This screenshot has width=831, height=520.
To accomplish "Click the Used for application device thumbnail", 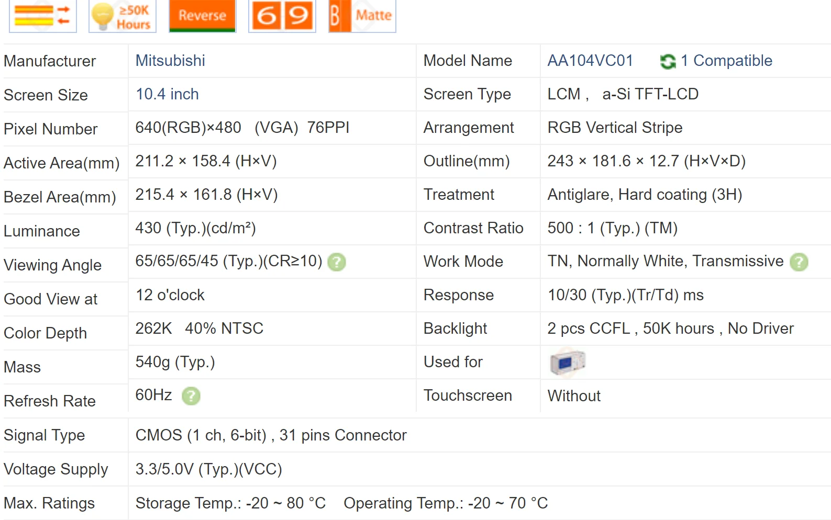I will 568,362.
